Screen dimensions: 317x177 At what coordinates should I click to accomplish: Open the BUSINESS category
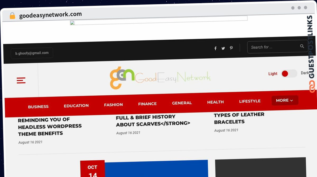pos(38,107)
